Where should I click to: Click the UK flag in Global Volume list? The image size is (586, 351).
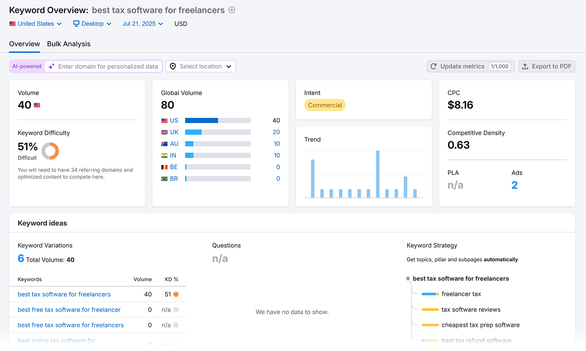point(164,132)
